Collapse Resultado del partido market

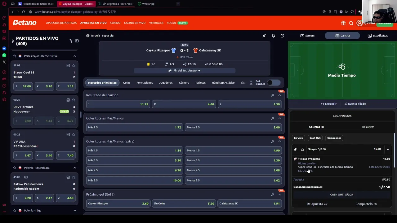pyautogui.click(x=279, y=95)
